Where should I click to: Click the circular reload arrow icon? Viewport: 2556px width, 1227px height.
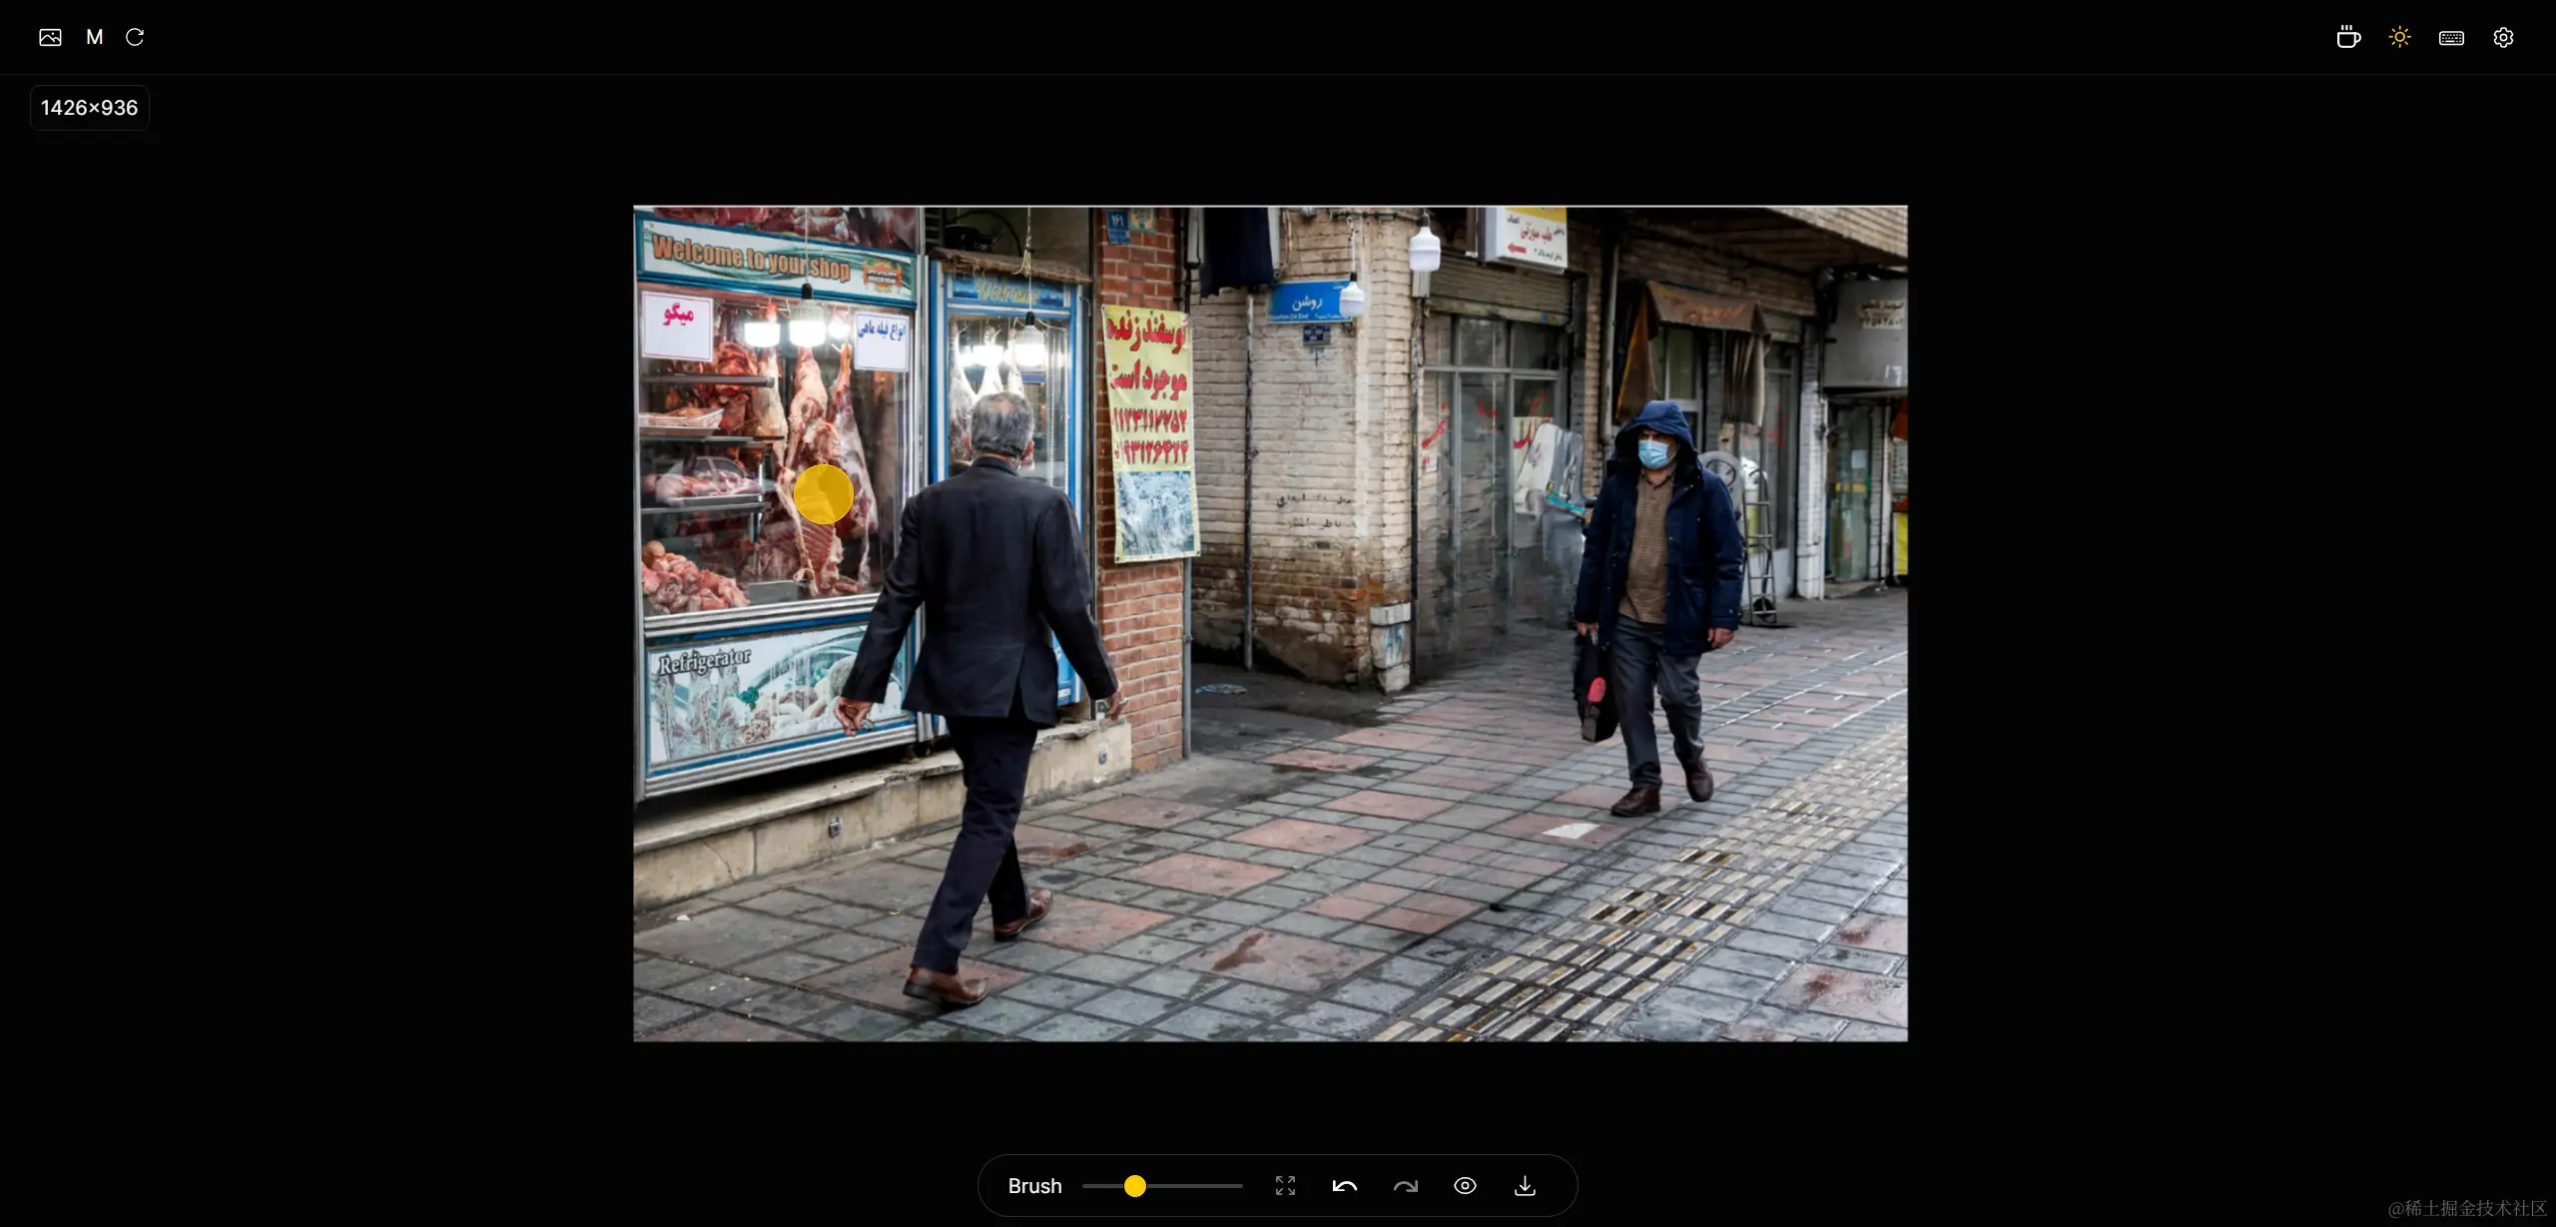pos(135,37)
